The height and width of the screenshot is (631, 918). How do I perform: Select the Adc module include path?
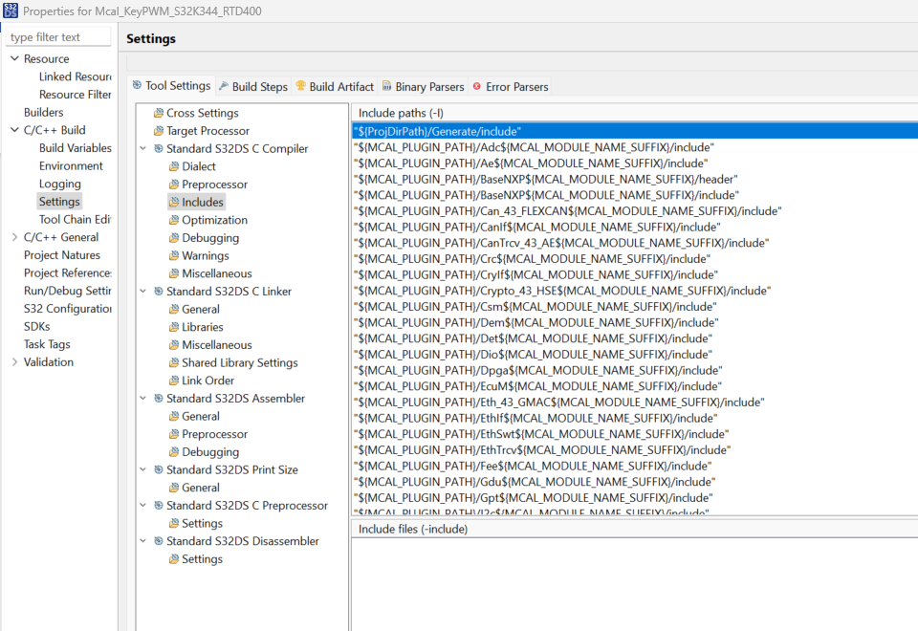point(635,147)
